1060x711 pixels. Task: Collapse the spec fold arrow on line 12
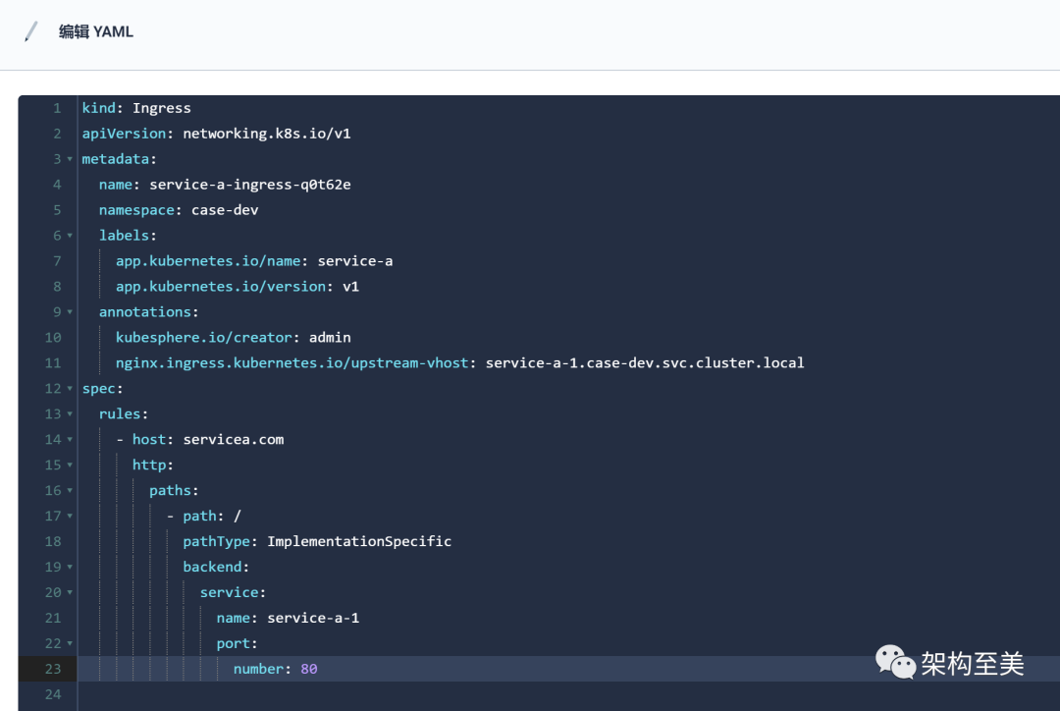tap(70, 388)
